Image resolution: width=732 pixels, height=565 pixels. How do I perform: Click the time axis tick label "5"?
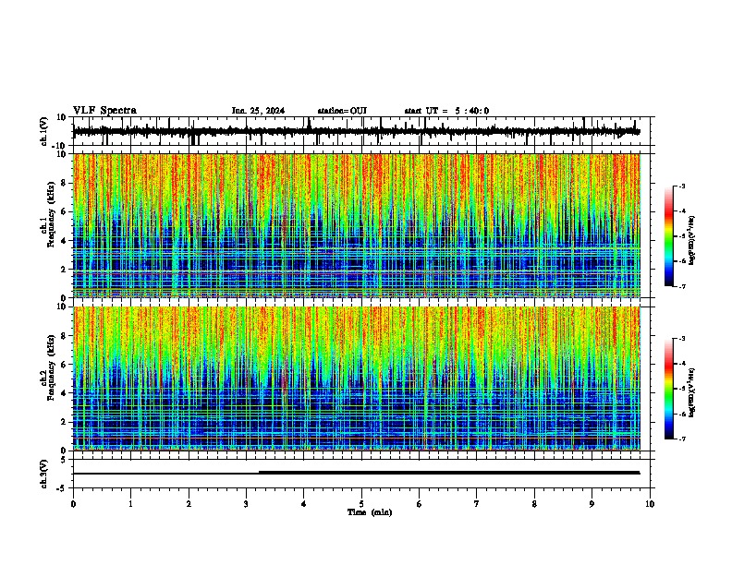coord(361,504)
